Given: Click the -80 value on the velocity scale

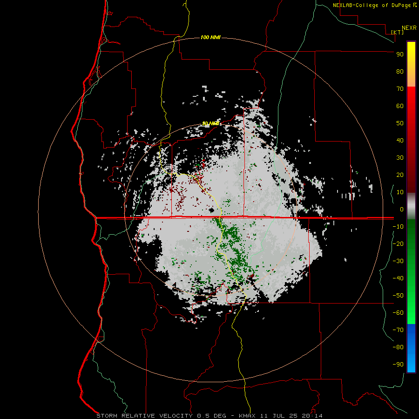Looking at the screenshot, I should click(x=398, y=347).
